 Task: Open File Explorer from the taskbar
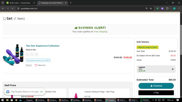click(x=7, y=100)
